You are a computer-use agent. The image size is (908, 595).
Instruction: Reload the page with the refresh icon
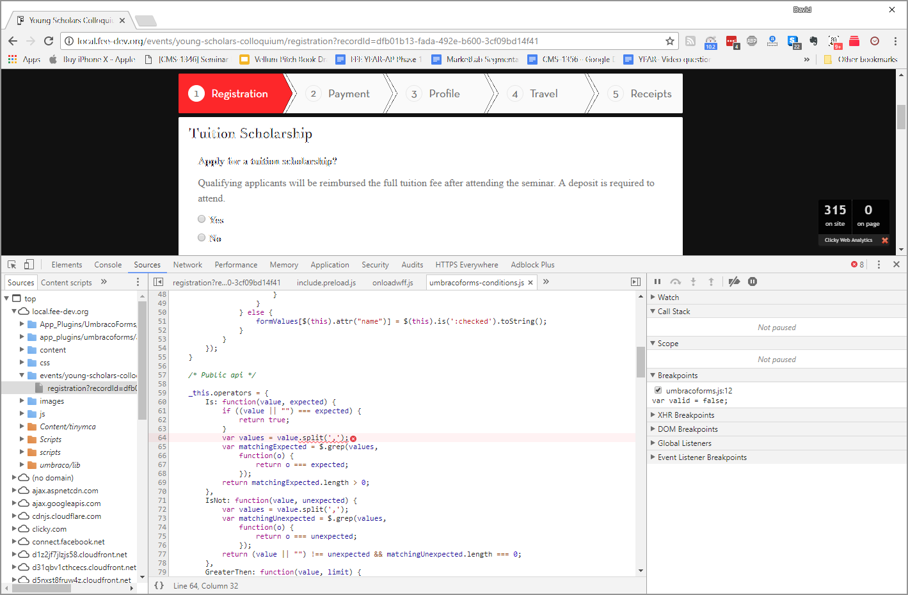coord(49,41)
